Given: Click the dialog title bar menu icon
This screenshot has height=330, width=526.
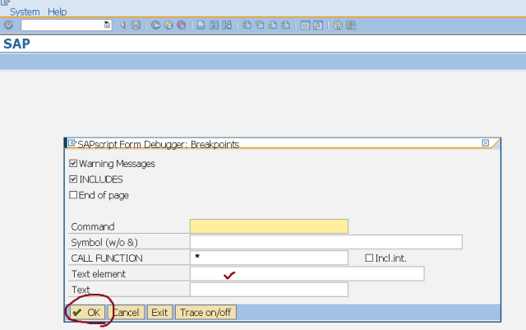Looking at the screenshot, I should [x=72, y=143].
